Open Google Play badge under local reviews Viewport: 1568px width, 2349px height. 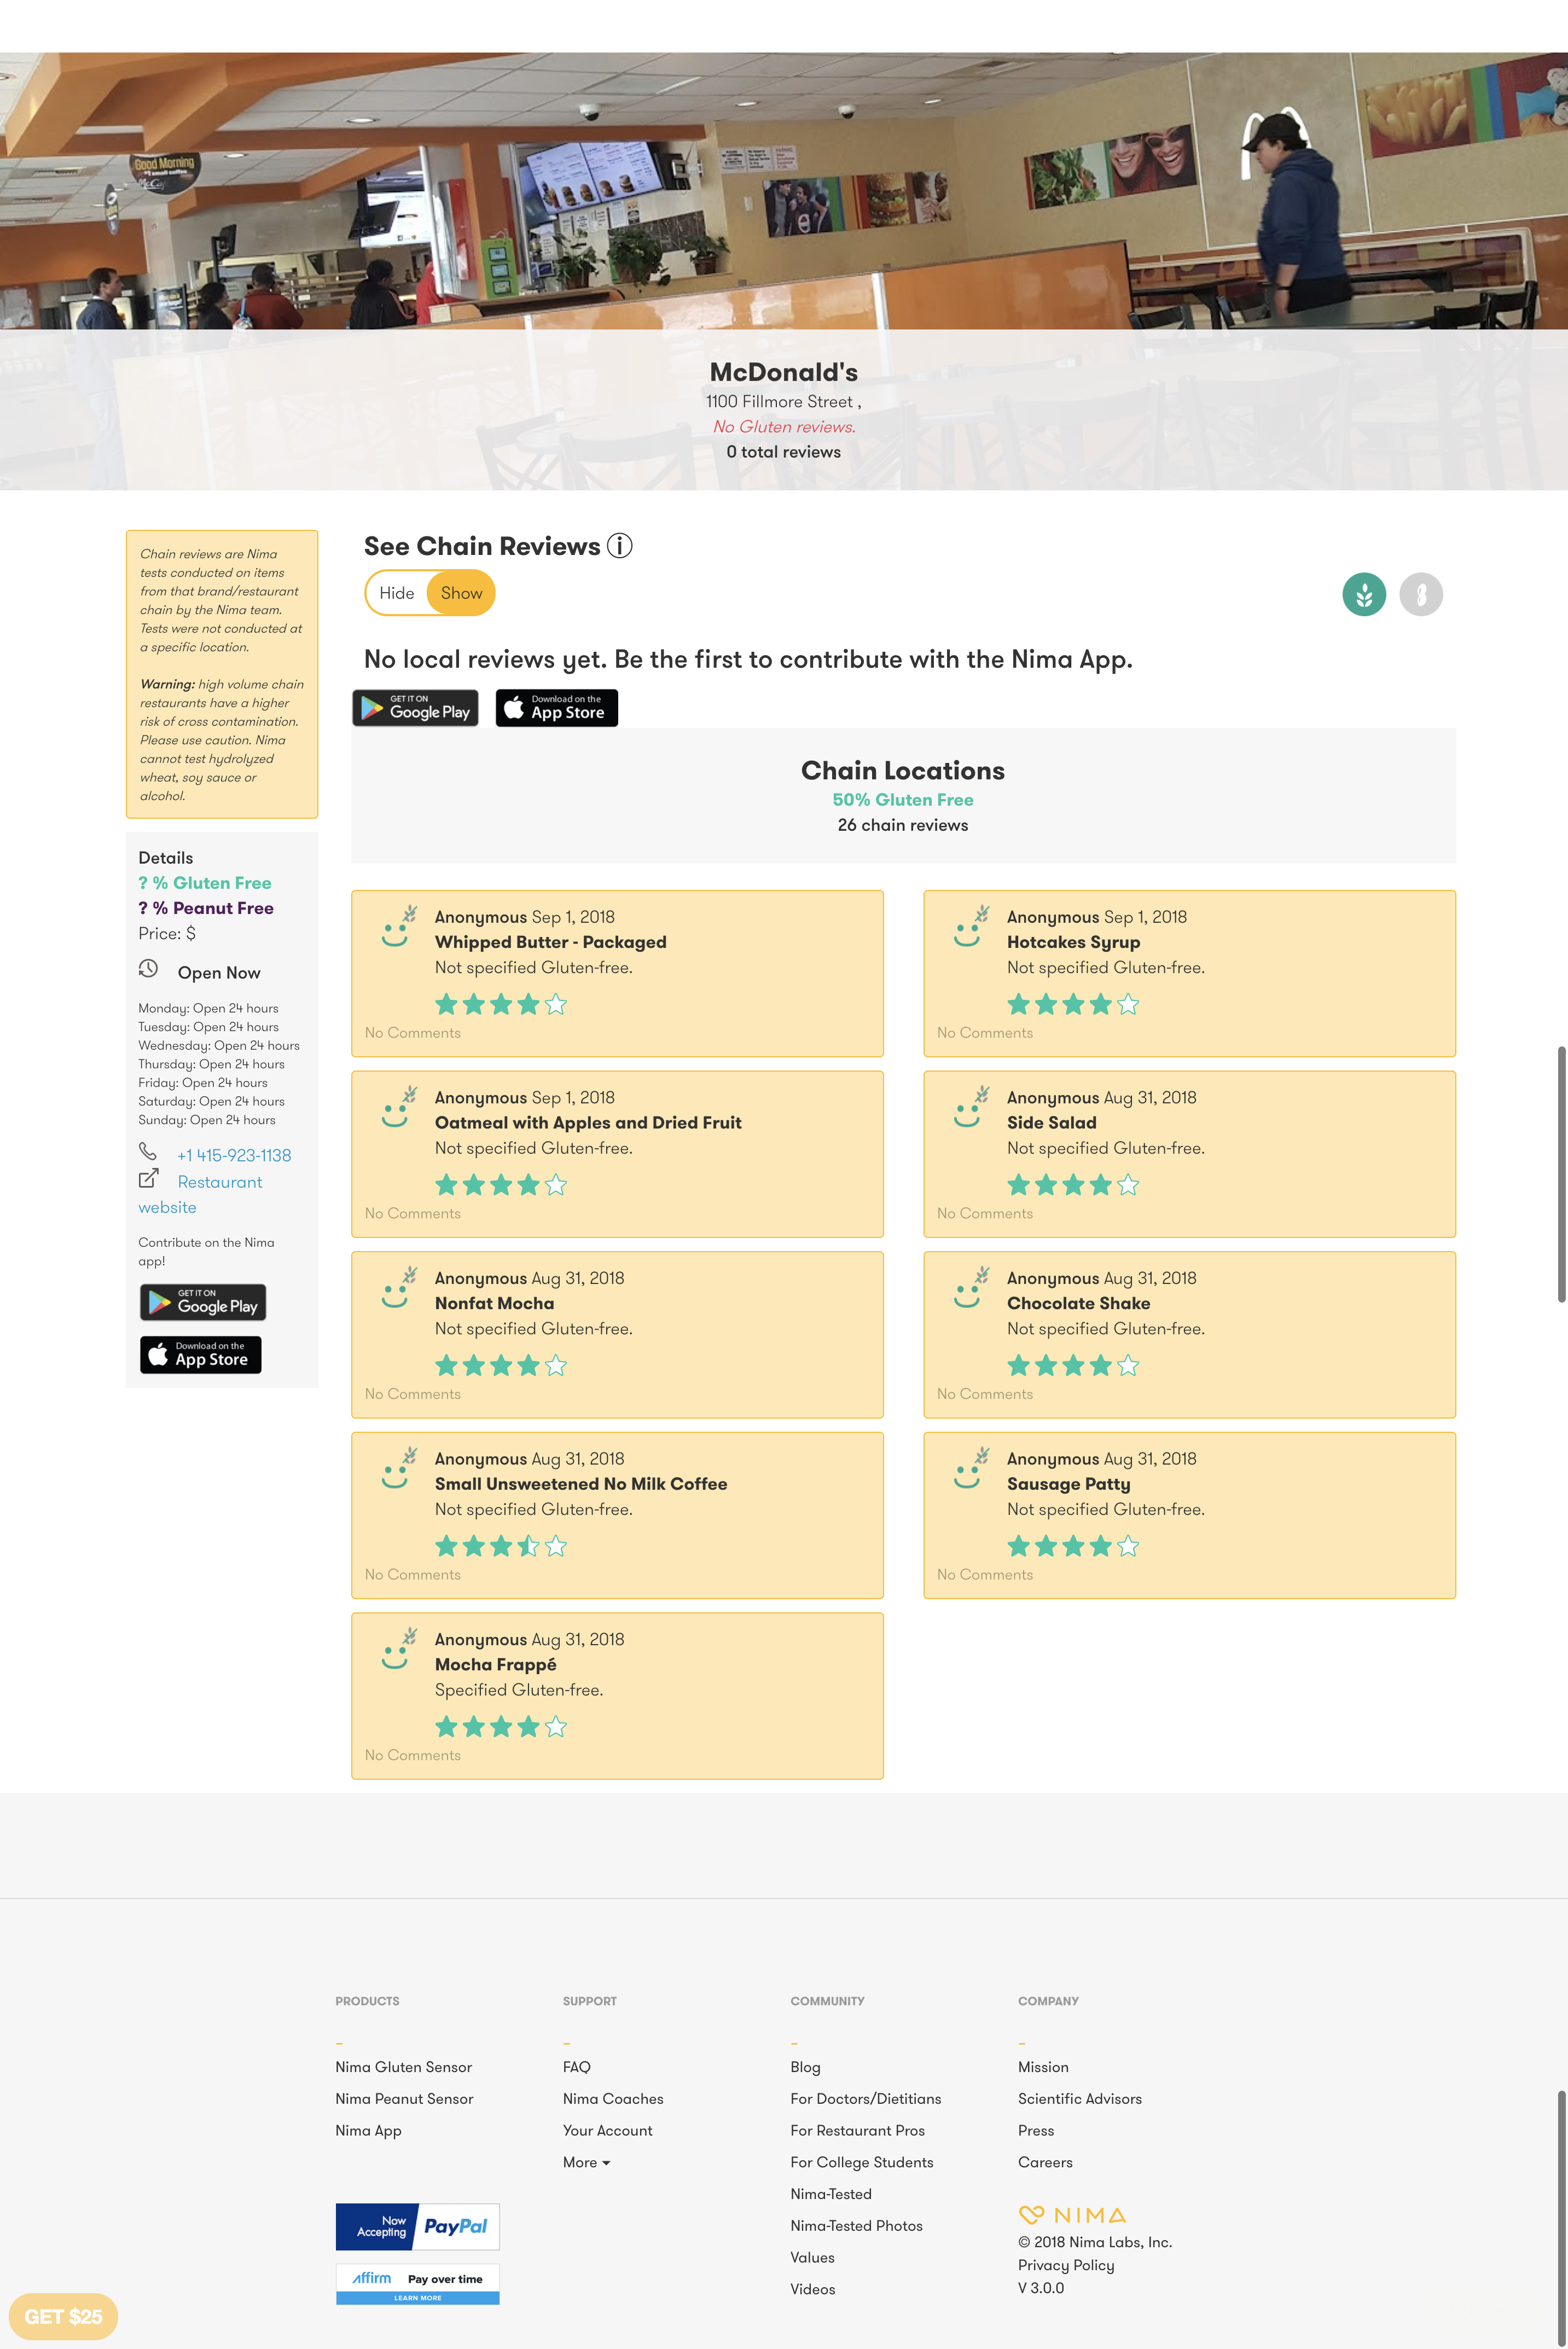(415, 708)
